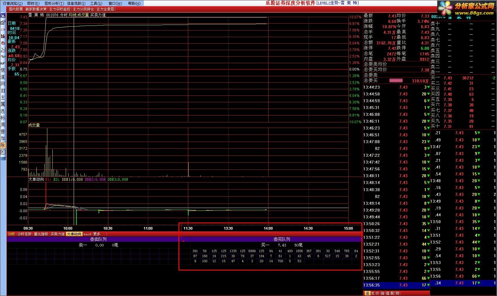Click the 逐 tab at bottom right
This screenshot has width=497, height=296.
tap(367, 293)
